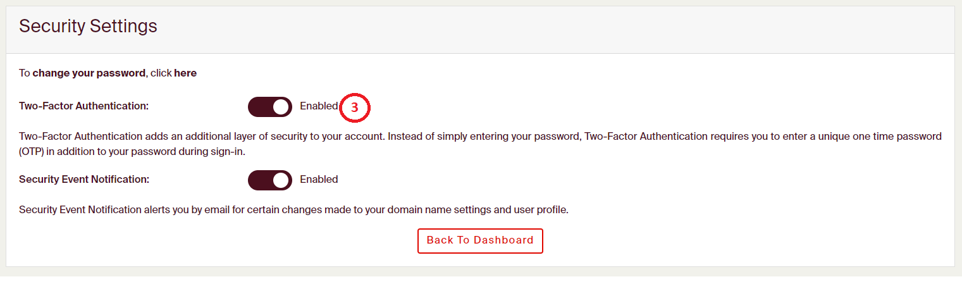Turn off Security Event Notification switch

click(270, 180)
